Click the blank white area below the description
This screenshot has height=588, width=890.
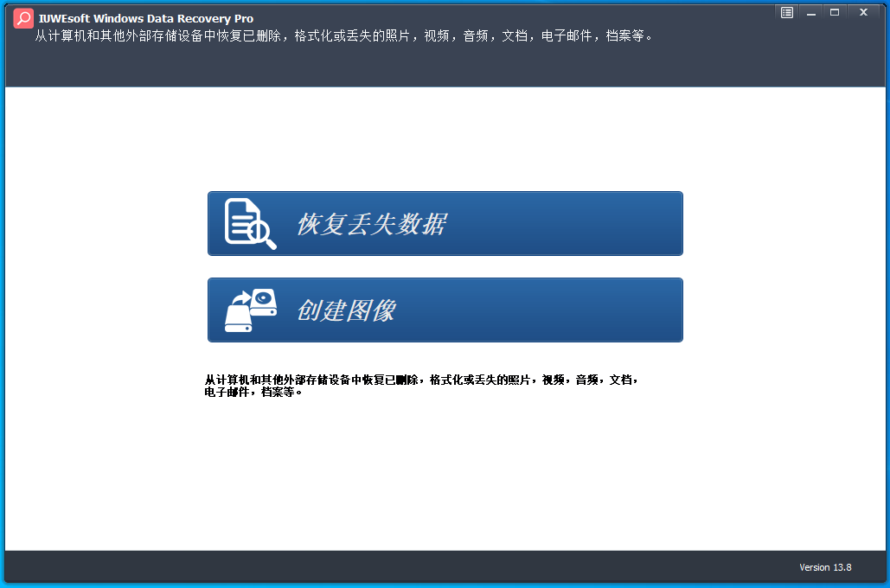click(445, 476)
